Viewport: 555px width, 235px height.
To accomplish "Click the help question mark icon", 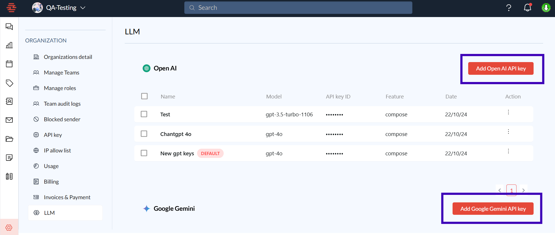I will click(x=509, y=8).
